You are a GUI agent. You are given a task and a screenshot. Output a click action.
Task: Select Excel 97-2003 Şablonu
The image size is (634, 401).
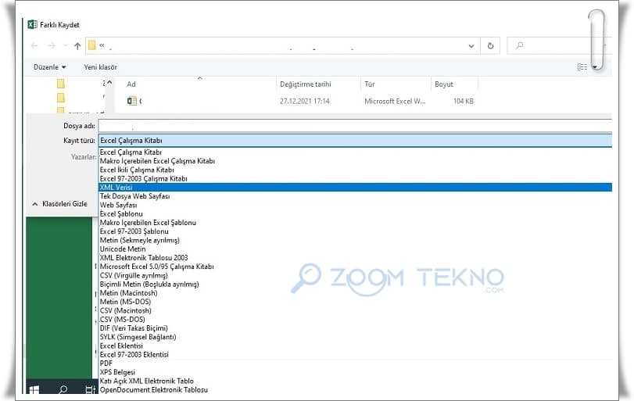click(x=355, y=231)
